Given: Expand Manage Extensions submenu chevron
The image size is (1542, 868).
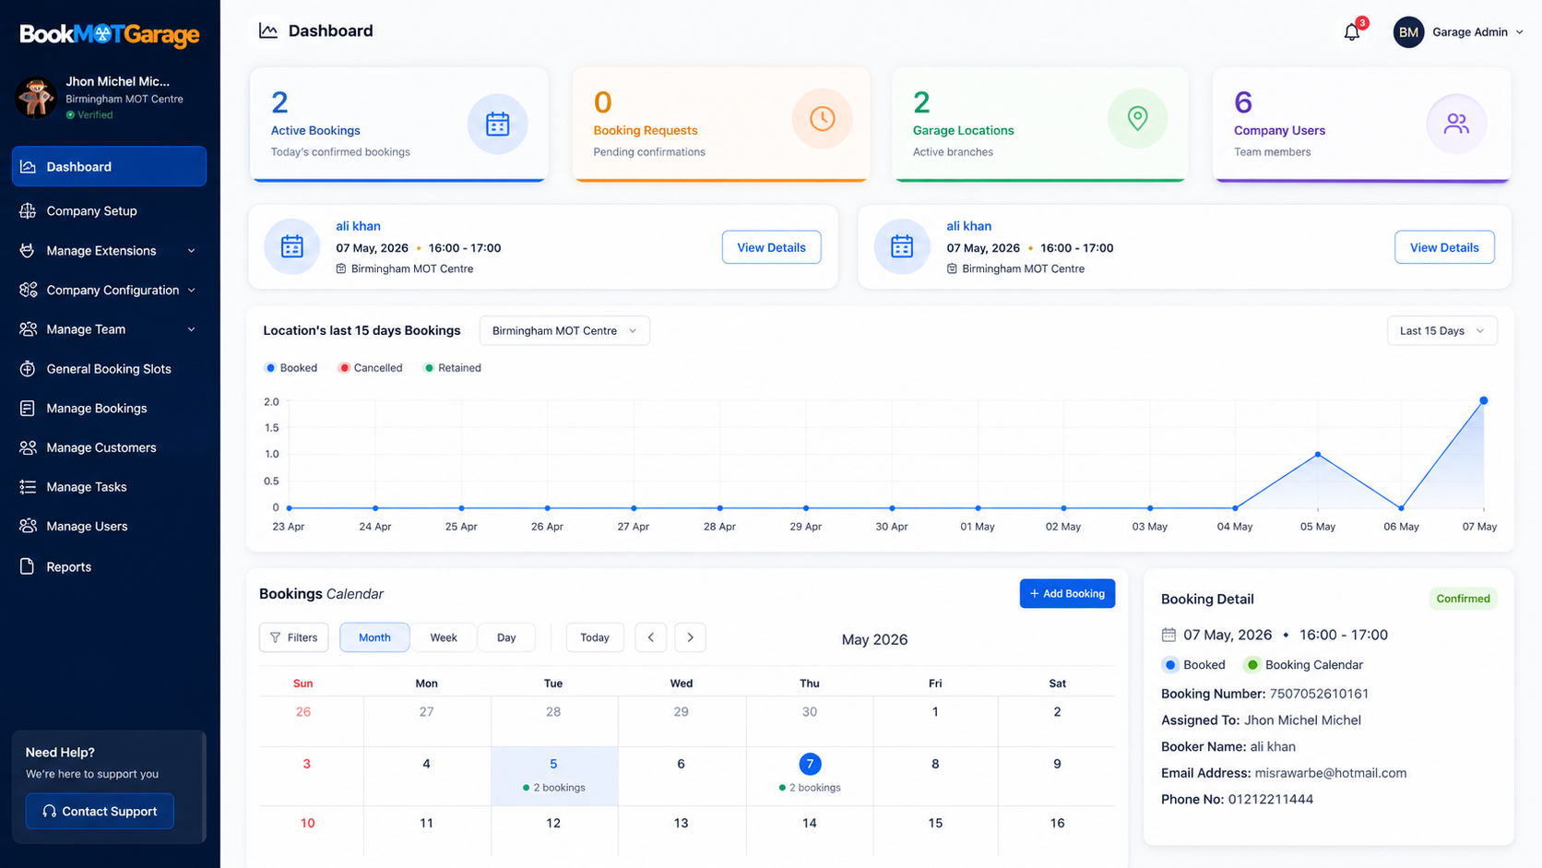Looking at the screenshot, I should pyautogui.click(x=192, y=251).
